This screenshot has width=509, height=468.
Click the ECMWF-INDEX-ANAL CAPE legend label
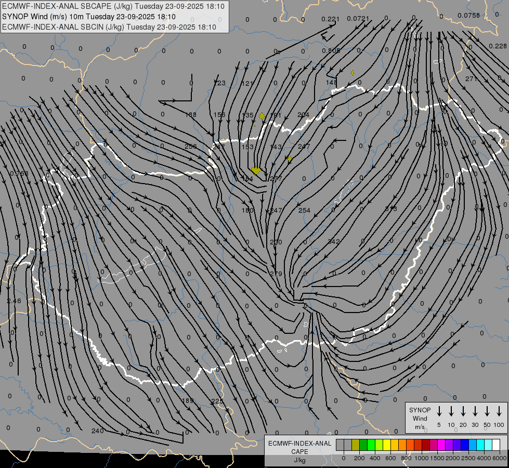pyautogui.click(x=299, y=448)
